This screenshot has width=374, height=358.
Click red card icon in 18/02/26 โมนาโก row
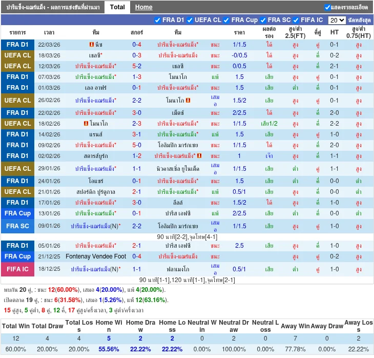point(86,124)
